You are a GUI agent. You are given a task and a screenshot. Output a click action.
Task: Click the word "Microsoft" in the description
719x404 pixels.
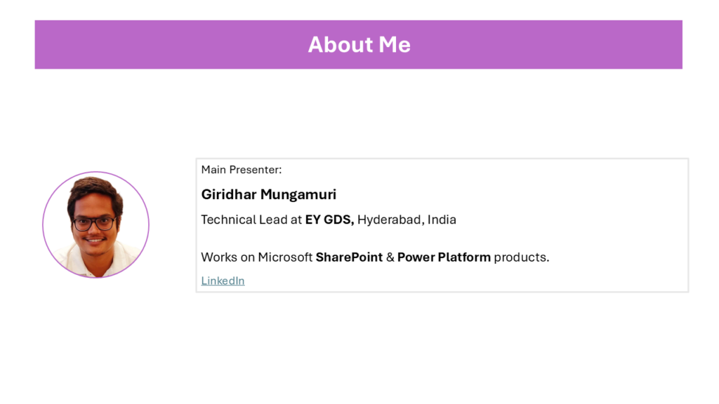285,257
